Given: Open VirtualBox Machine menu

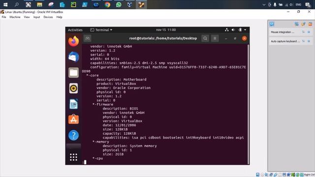Looking at the screenshot, I should (15, 17).
